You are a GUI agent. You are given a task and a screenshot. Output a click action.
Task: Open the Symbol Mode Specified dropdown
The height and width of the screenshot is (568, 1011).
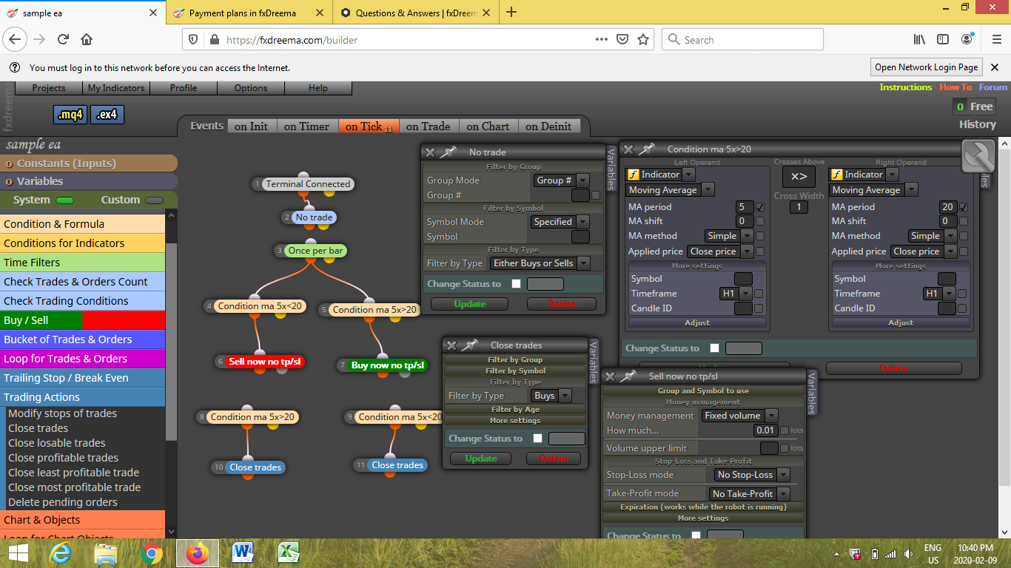tap(560, 222)
